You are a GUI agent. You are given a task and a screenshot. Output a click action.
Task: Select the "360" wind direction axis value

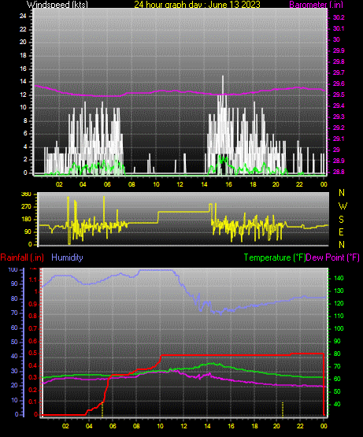pyautogui.click(x=26, y=194)
